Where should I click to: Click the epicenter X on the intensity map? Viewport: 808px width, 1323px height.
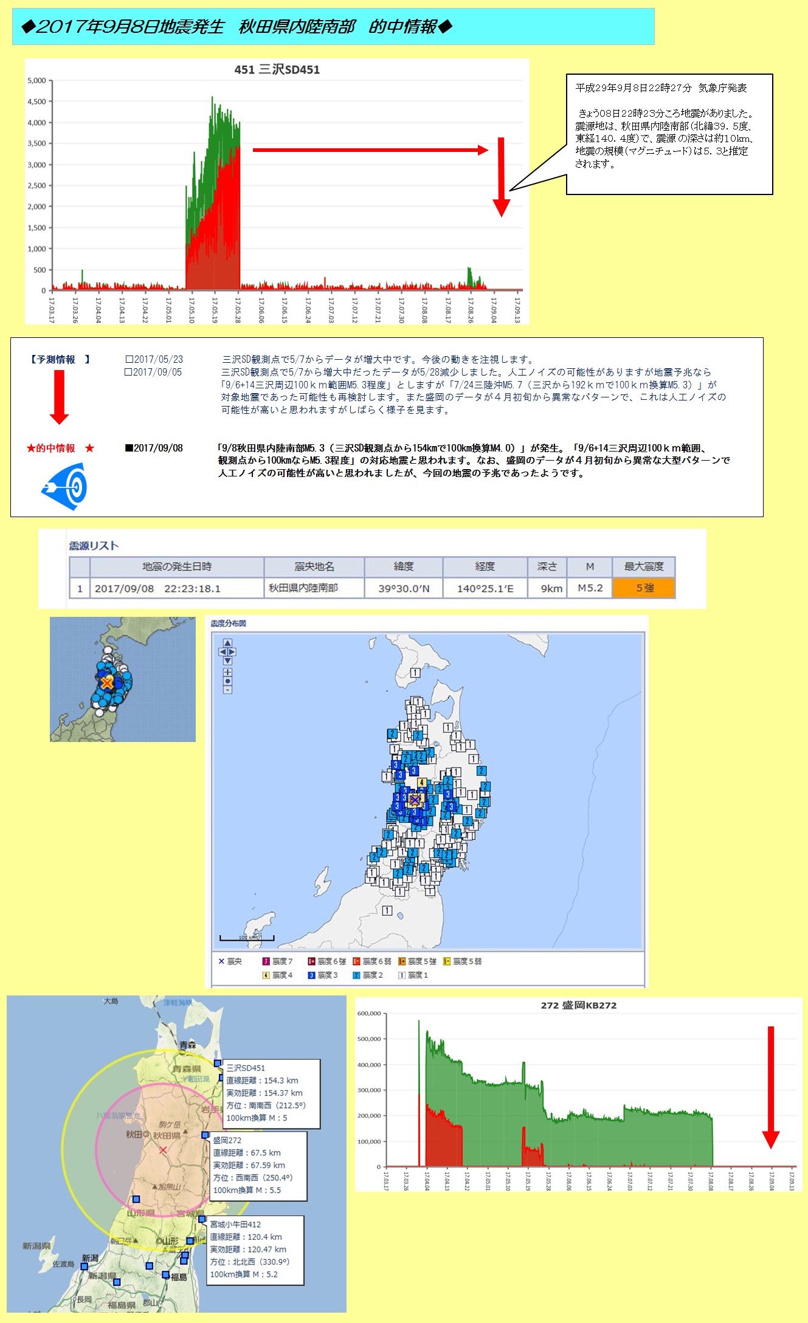point(415,799)
